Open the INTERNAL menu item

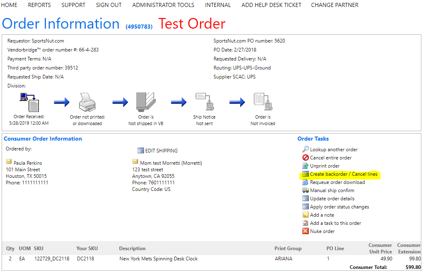218,5
